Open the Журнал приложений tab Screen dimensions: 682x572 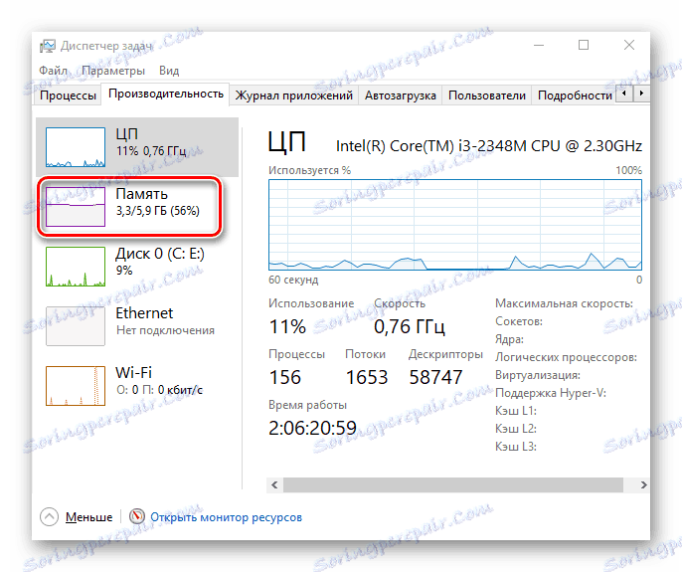coord(293,95)
